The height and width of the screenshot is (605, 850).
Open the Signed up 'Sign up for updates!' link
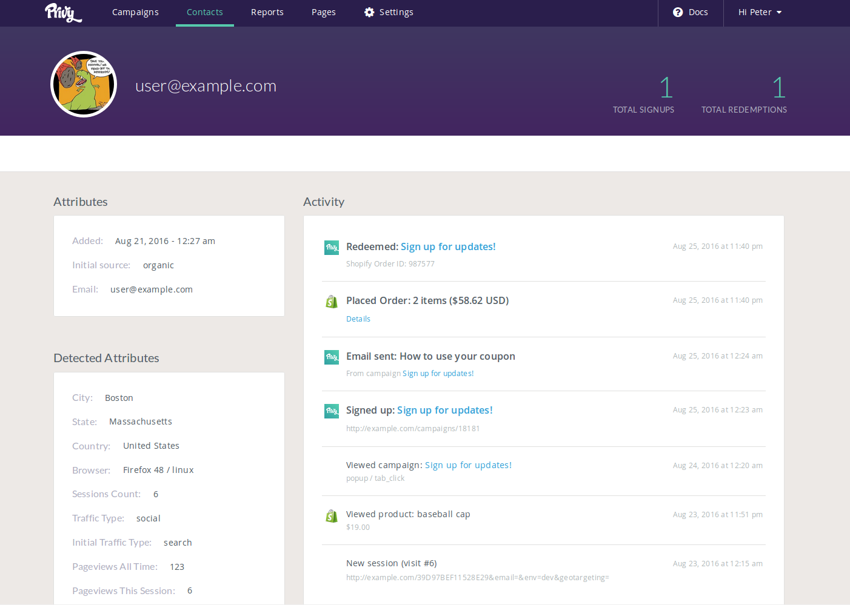pos(444,410)
